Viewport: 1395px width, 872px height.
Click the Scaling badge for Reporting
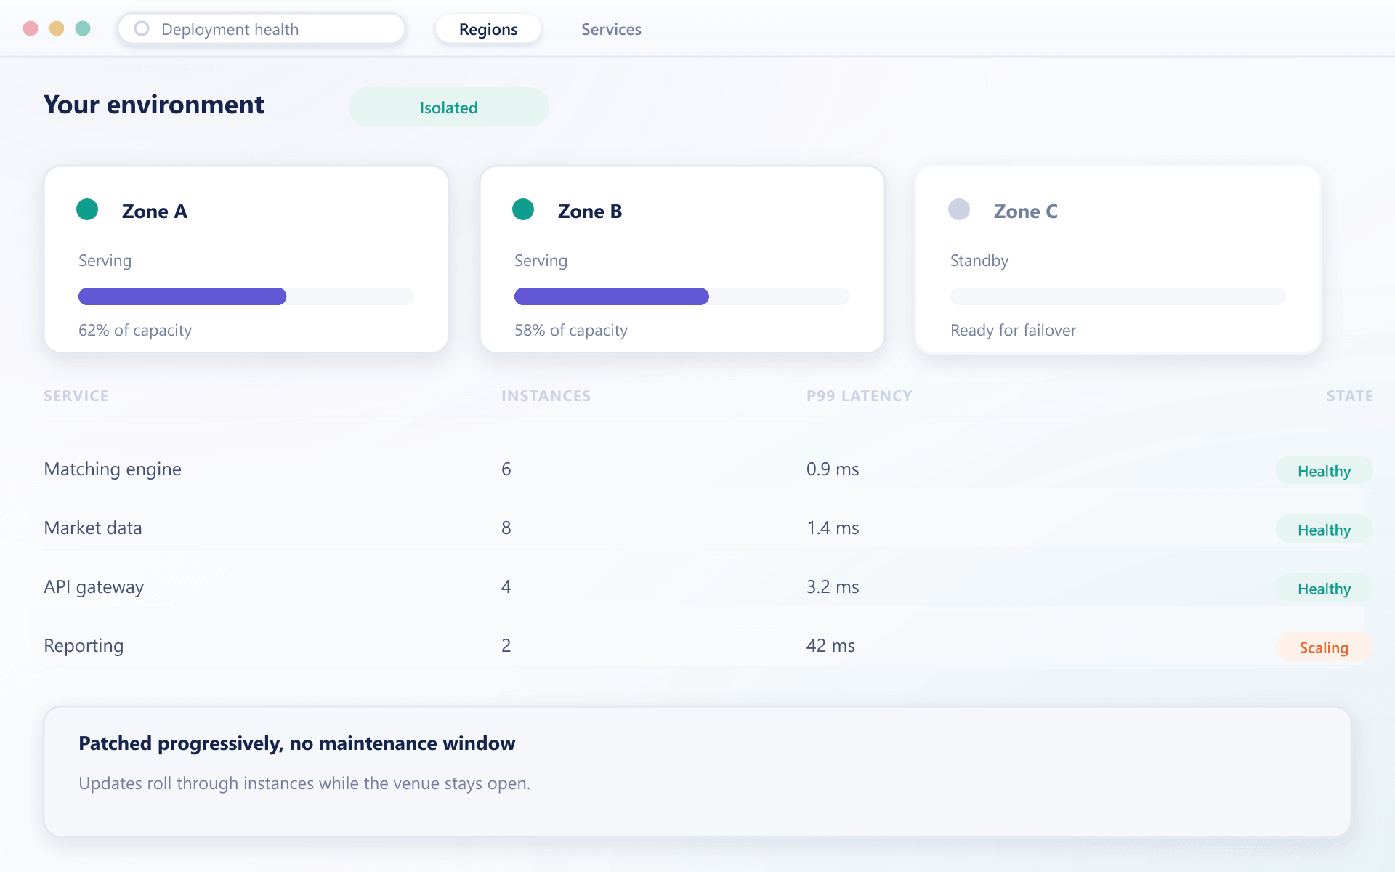coord(1324,647)
